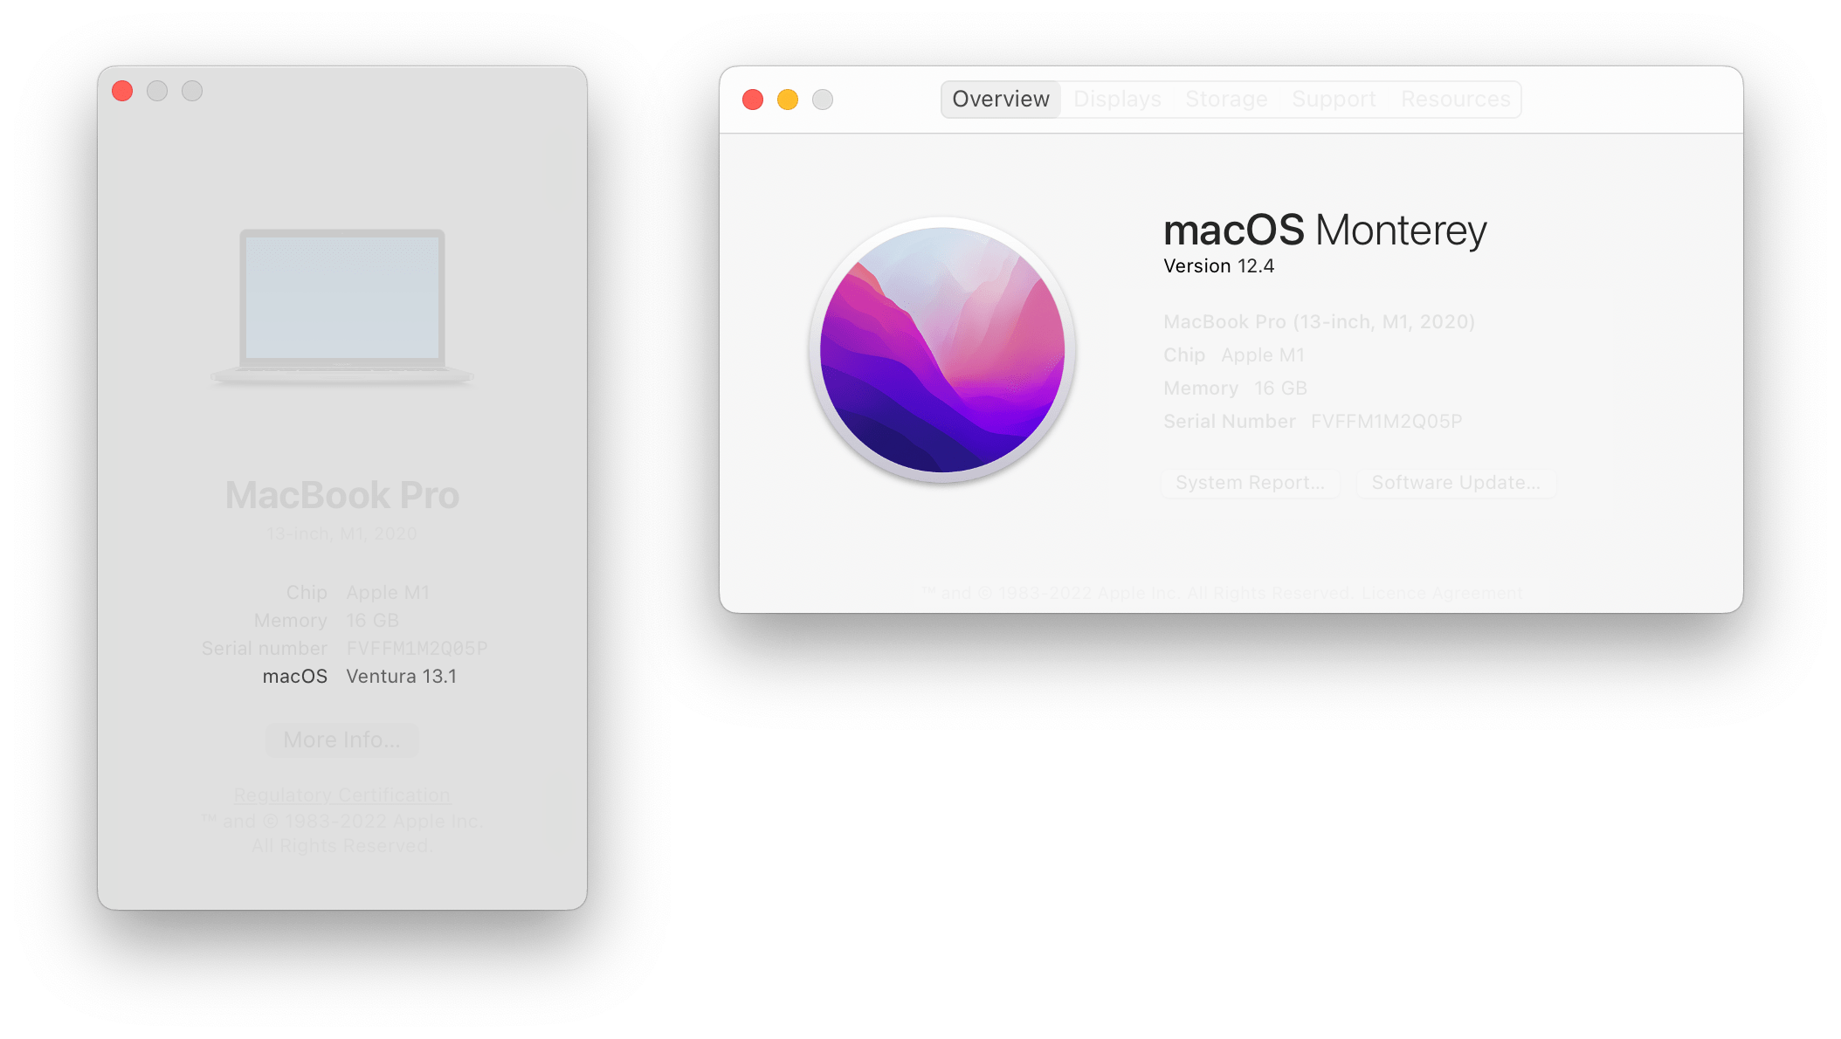Screen dimensions: 1841x1039
Task: Click the 16 GB memory value in Ventura window
Action: pyautogui.click(x=372, y=621)
